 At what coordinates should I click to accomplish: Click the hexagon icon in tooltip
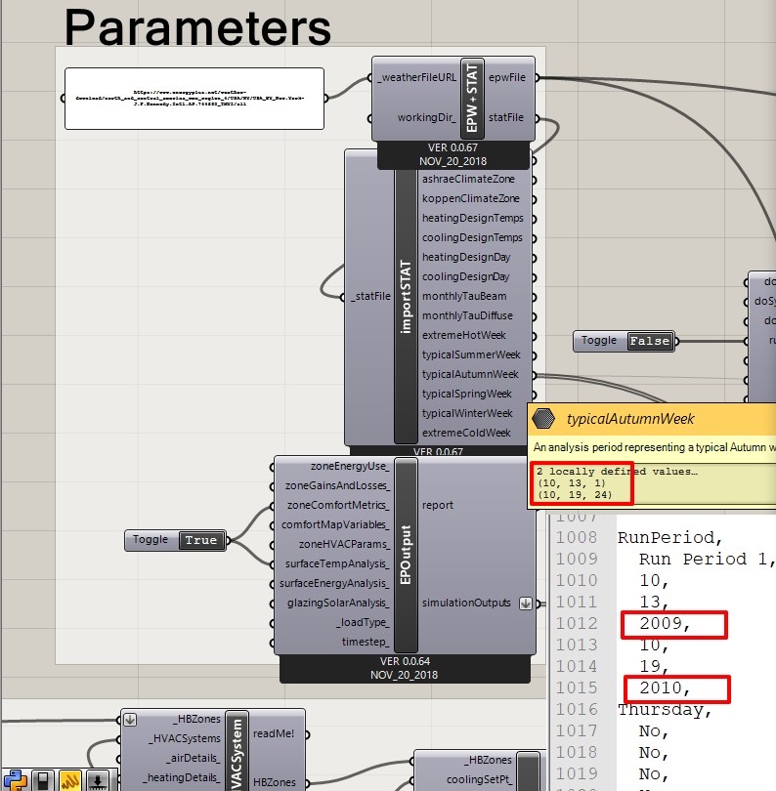(543, 418)
